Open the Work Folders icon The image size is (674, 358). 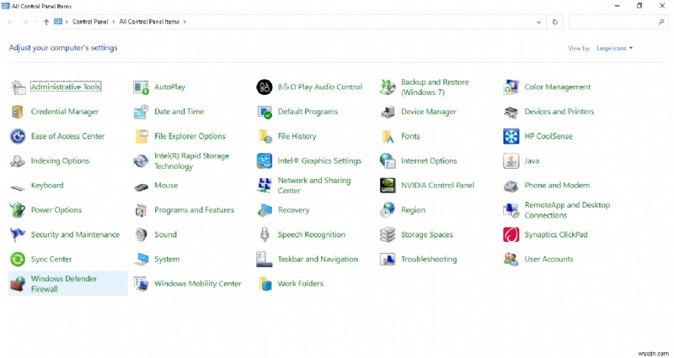point(265,284)
